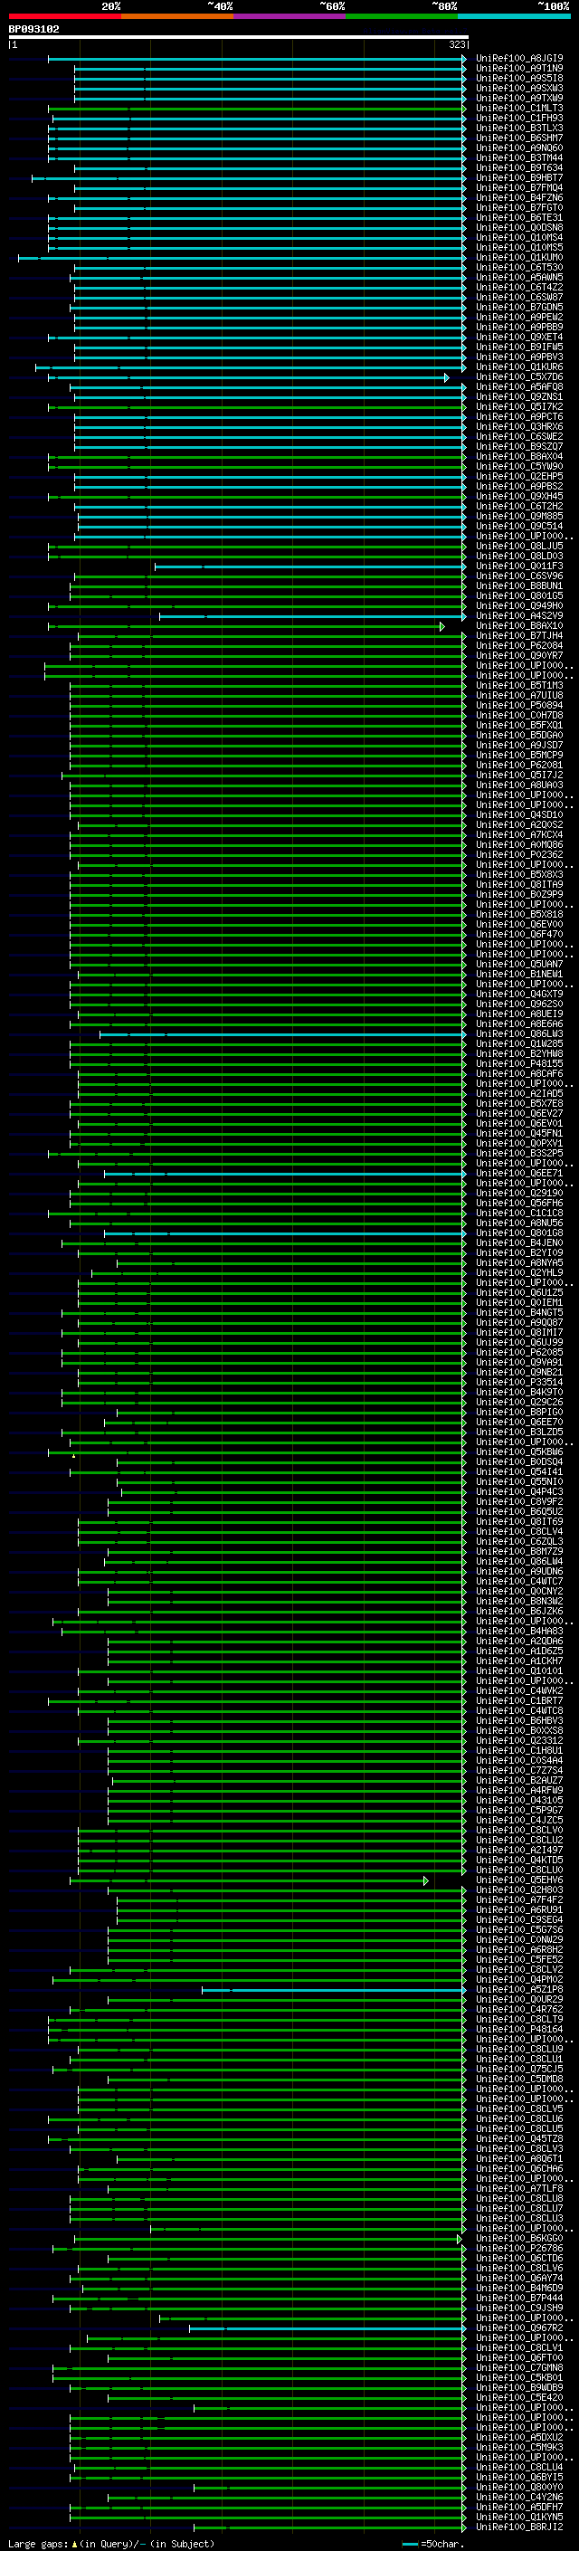Click the alignment bar for UniRef100_Q1KUM0
The width and height of the screenshot is (579, 2551).
click(242, 258)
